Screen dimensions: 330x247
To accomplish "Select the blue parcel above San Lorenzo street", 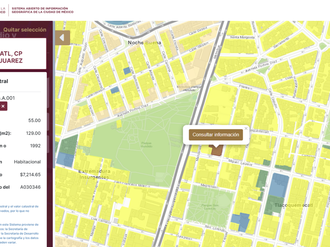I will point(240,222).
